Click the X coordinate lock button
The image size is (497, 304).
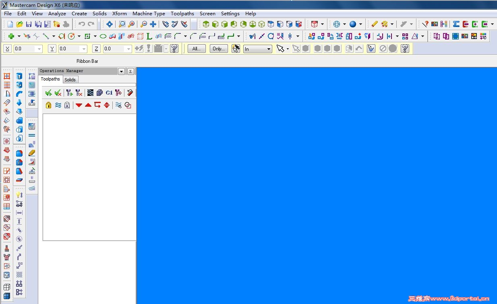[7, 49]
